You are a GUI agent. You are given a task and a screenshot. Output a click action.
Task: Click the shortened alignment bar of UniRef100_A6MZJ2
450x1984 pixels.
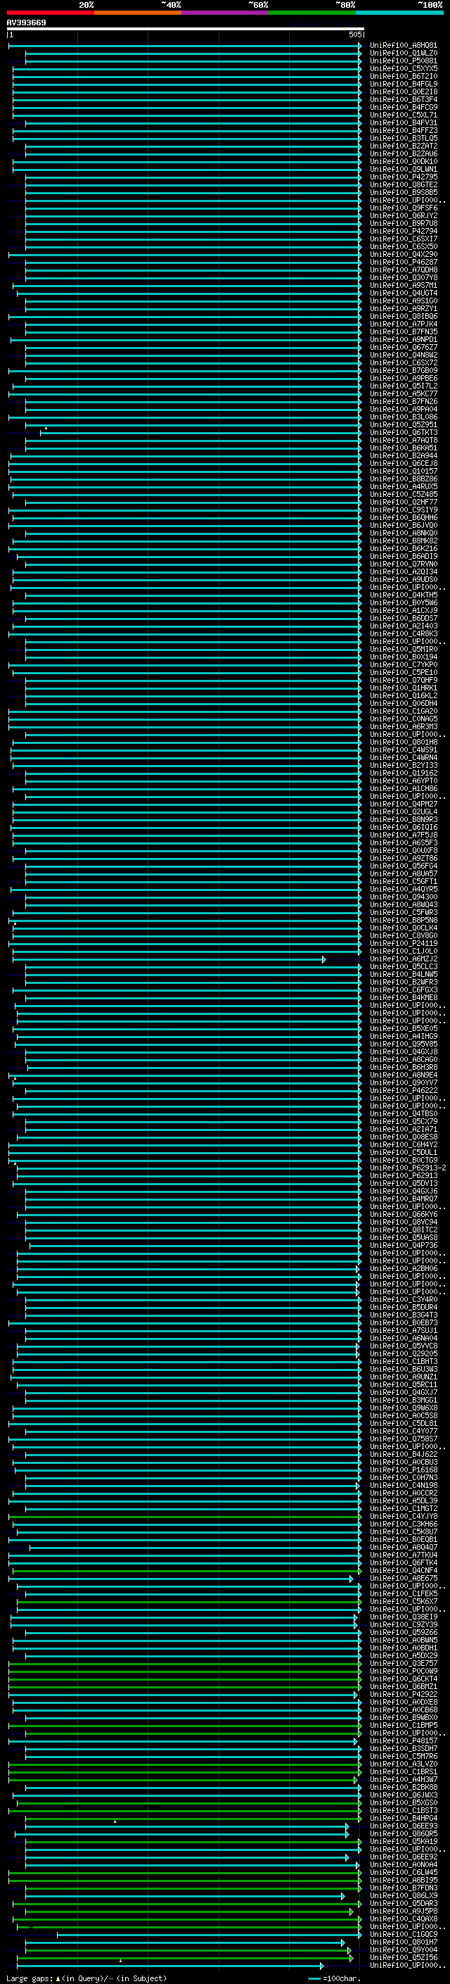click(169, 960)
